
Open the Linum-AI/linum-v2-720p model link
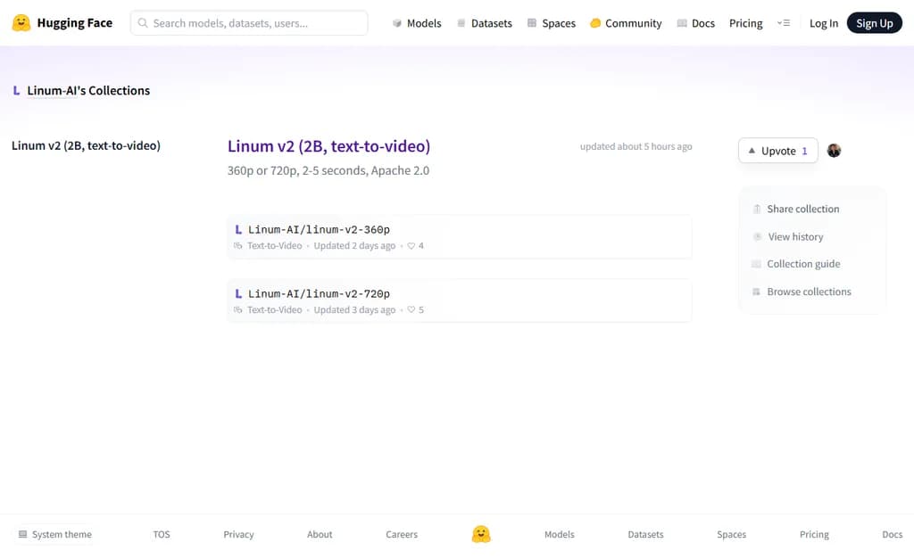click(318, 293)
